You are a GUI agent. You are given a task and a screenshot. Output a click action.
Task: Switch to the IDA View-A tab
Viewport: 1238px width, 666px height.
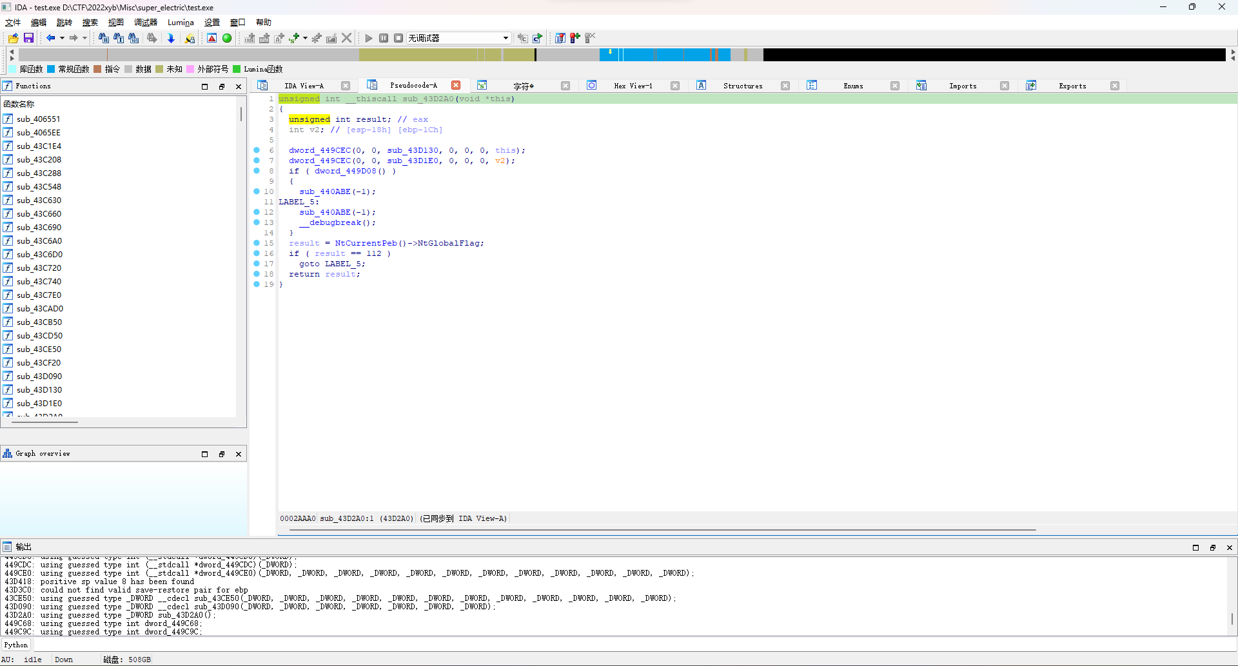304,86
